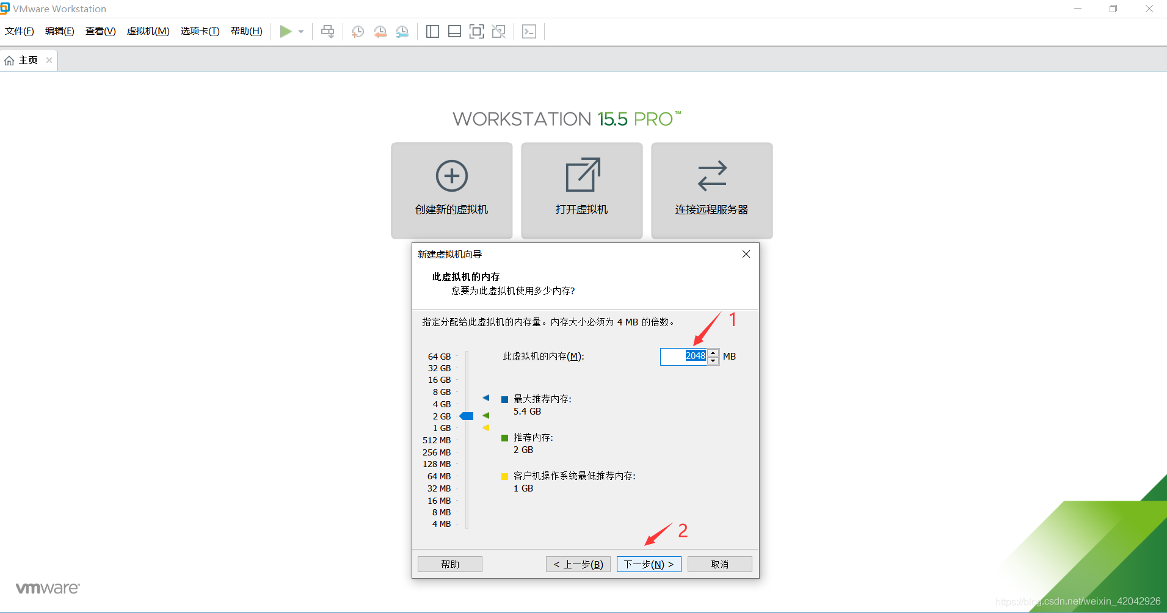Close the 新建虚拟机向导 dialog
This screenshot has width=1167, height=613.
click(746, 254)
